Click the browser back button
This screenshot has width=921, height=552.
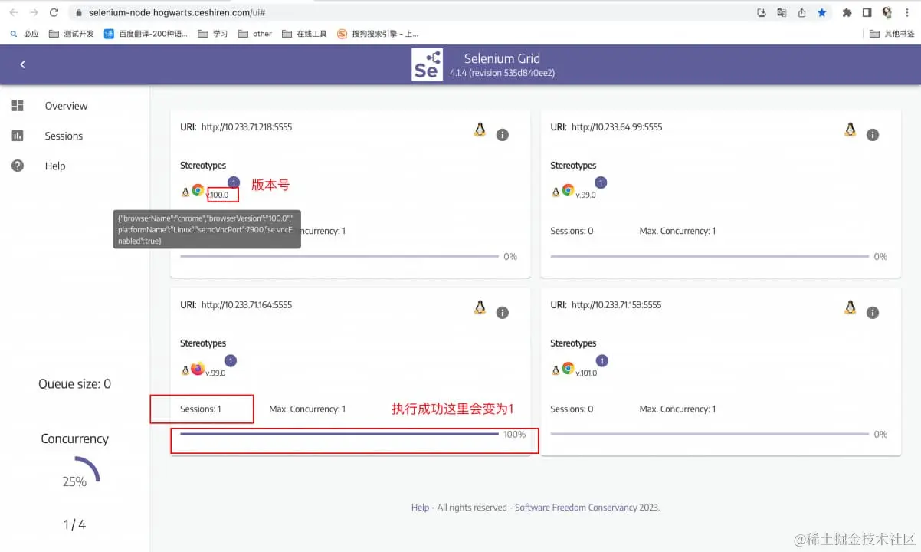point(13,12)
